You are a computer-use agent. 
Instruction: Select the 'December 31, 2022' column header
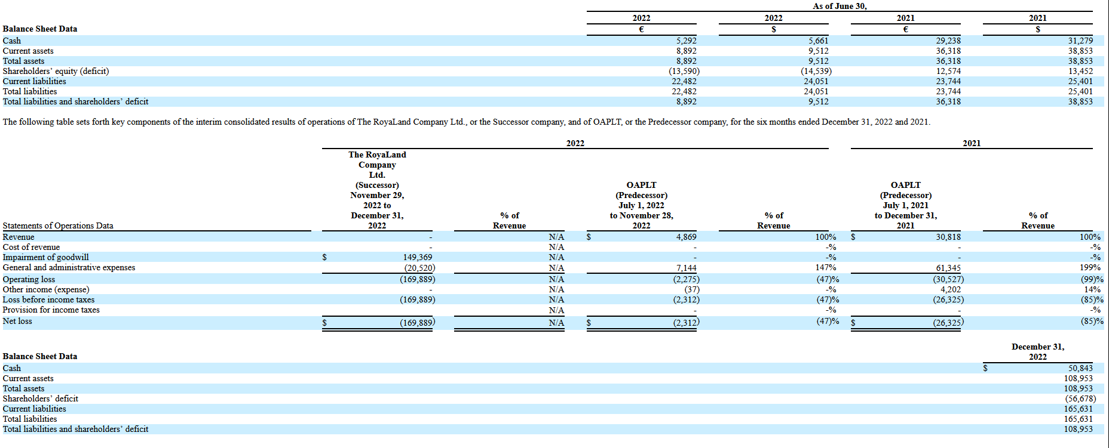[1038, 351]
